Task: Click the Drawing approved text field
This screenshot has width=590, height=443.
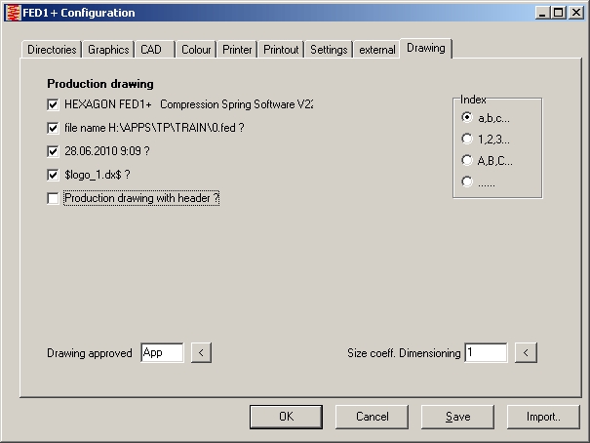Action: click(x=162, y=352)
